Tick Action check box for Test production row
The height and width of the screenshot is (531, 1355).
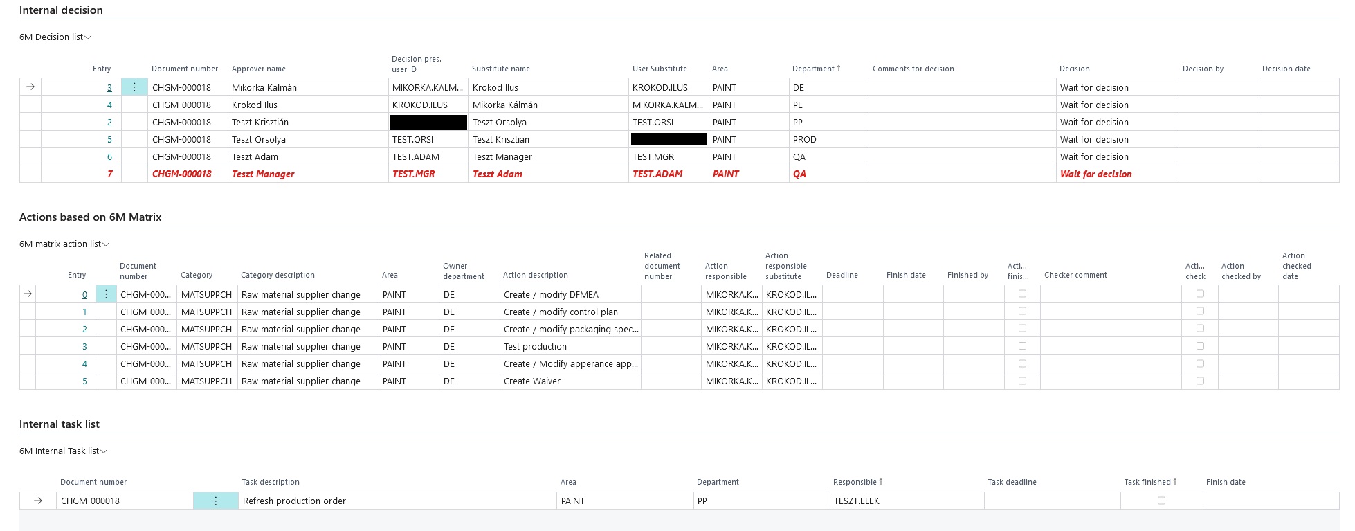(x=1200, y=345)
